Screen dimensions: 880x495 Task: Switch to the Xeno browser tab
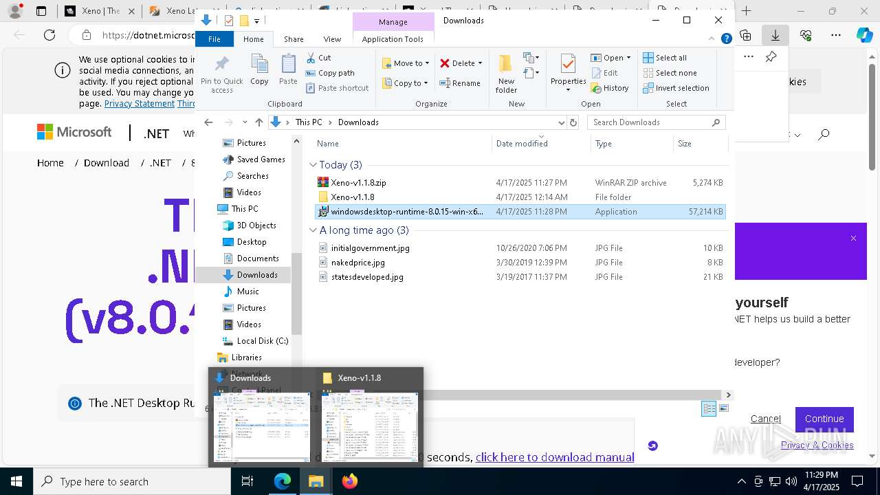pyautogui.click(x=100, y=11)
